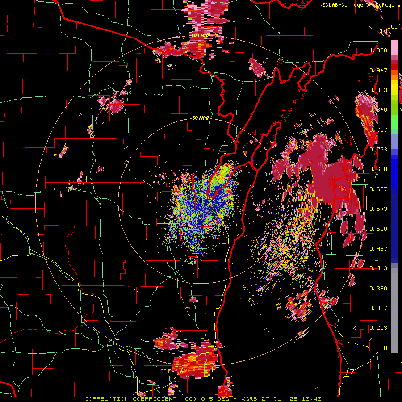
Task: Select the 0.307 scale value
Action: [378, 308]
